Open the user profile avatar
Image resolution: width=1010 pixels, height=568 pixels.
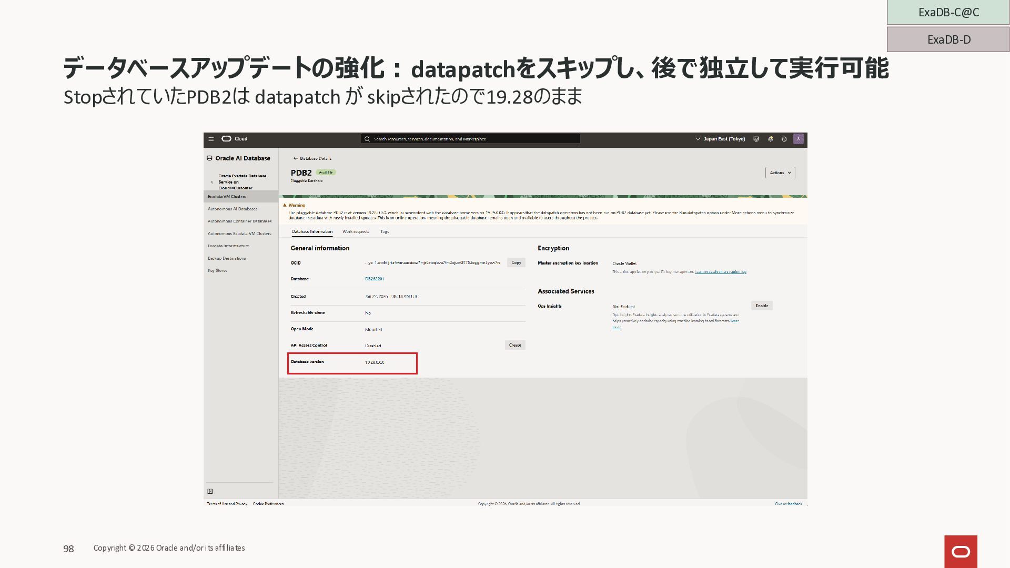click(x=798, y=139)
